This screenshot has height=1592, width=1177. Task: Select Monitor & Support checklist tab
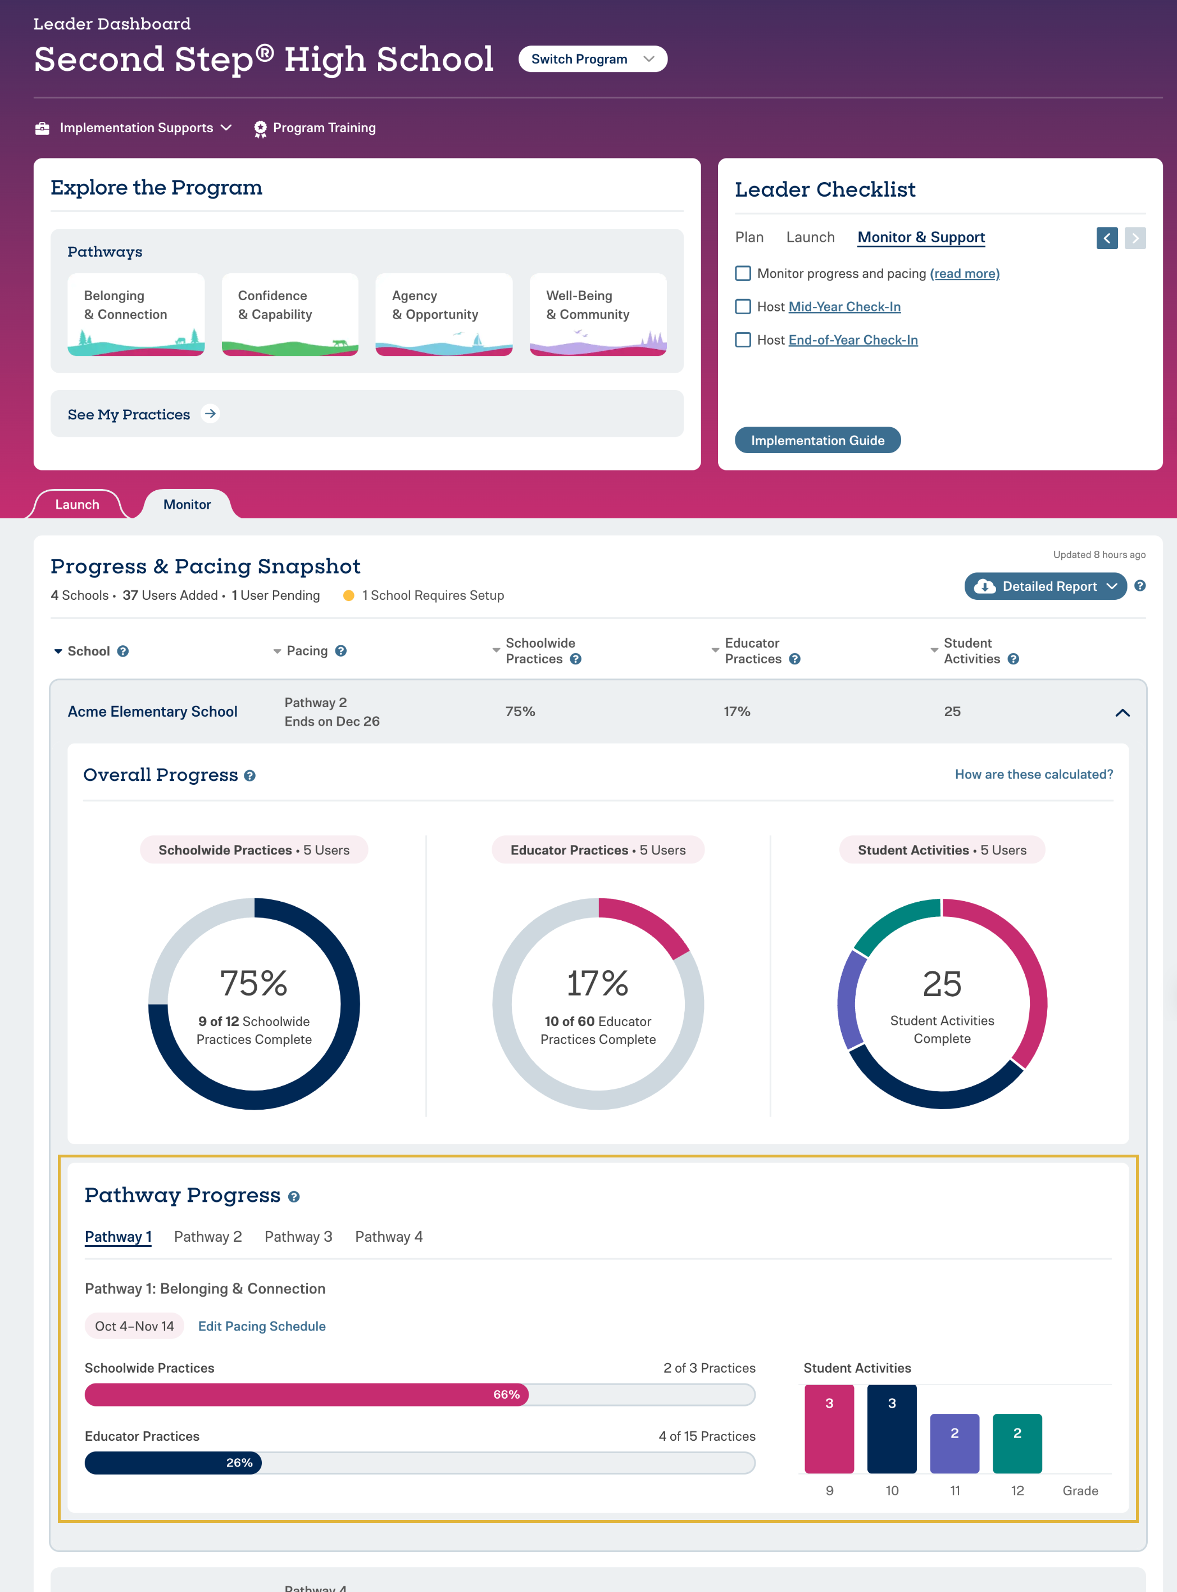(x=920, y=237)
